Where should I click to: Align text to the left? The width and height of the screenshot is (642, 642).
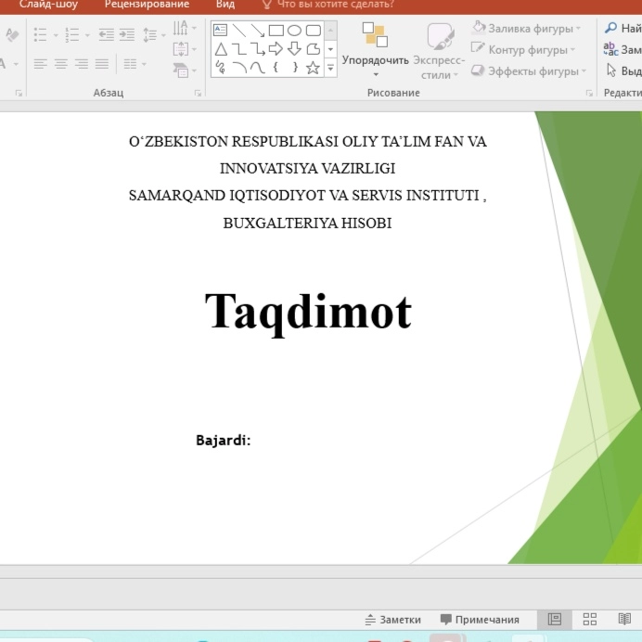[x=40, y=64]
